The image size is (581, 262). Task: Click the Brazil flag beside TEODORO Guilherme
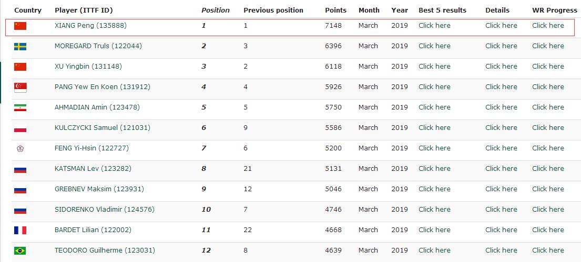(x=20, y=250)
